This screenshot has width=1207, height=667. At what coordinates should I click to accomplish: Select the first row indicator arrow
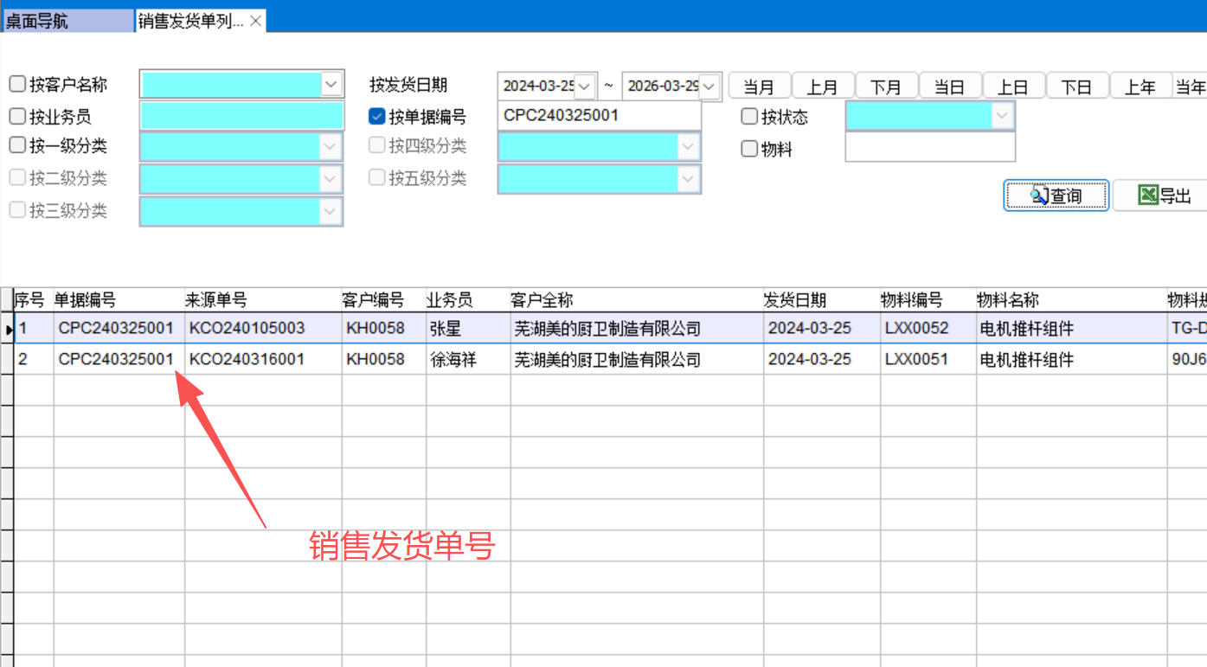click(8, 330)
